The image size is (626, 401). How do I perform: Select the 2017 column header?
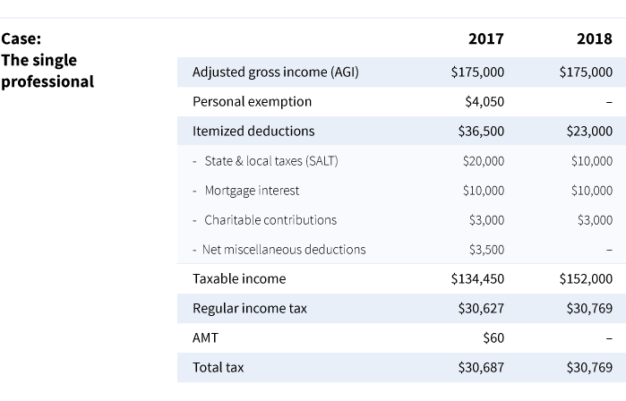tap(486, 38)
